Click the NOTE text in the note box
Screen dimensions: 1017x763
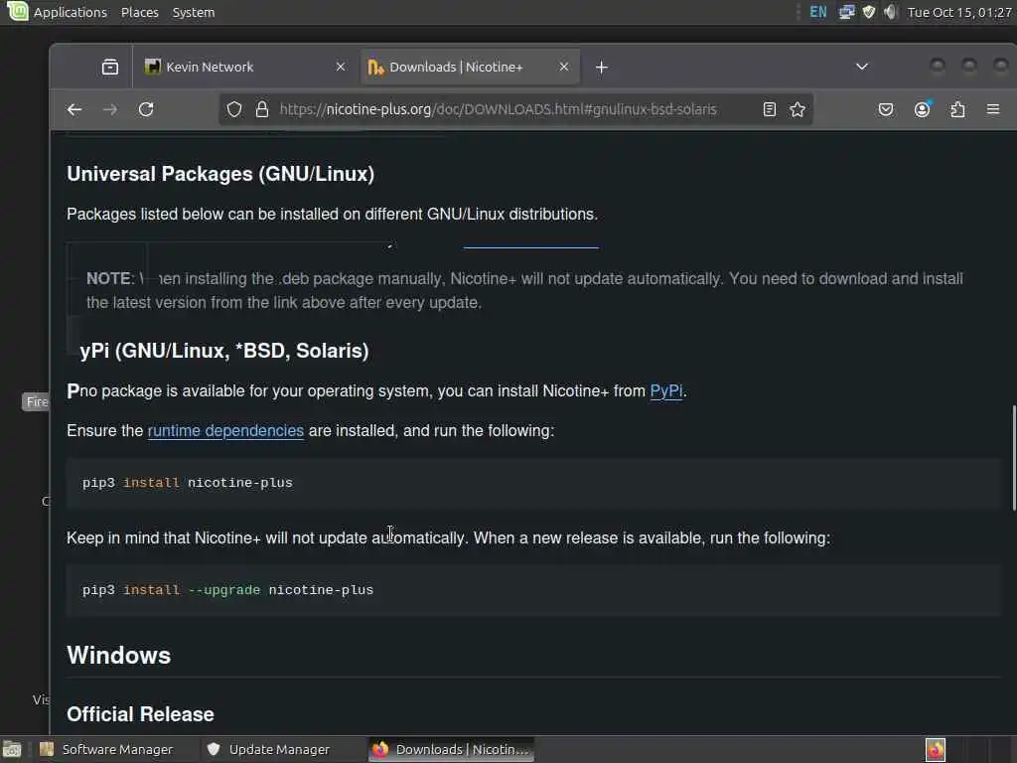click(x=108, y=278)
